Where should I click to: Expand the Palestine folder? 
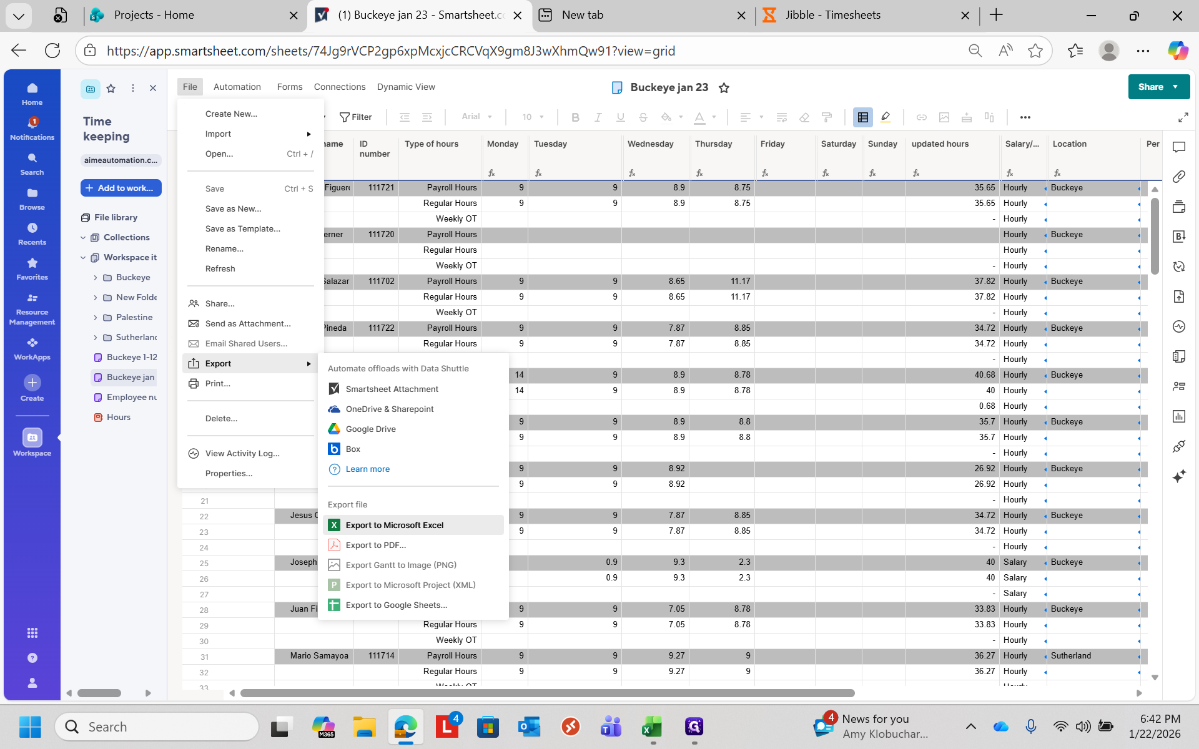96,318
